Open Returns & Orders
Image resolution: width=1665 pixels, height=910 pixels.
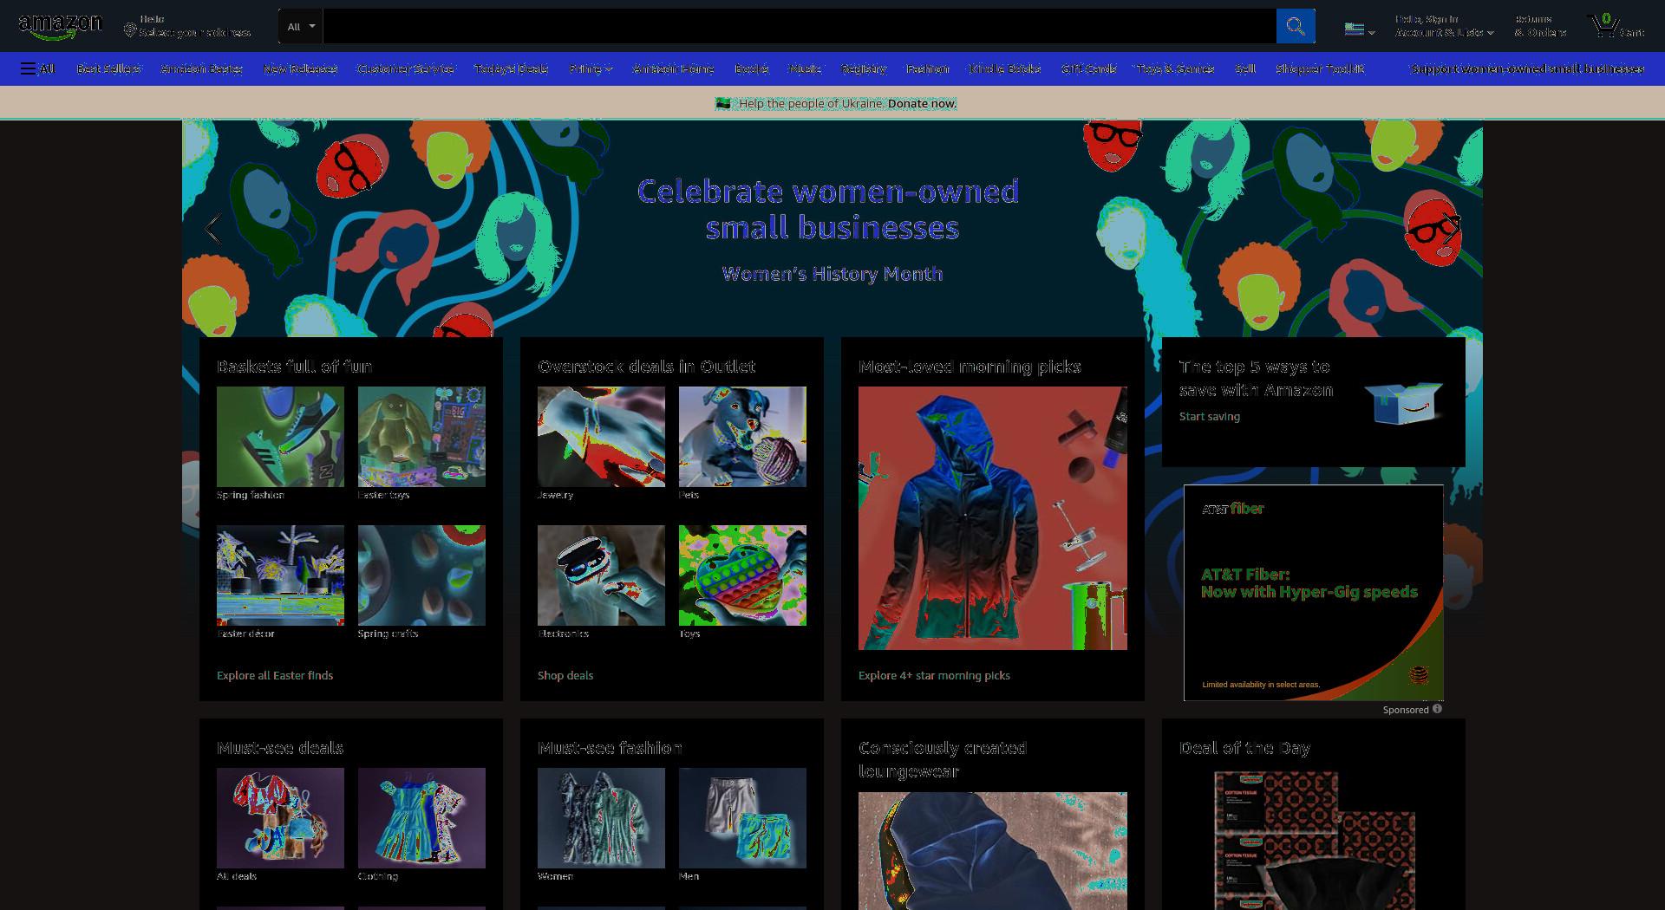1540,26
